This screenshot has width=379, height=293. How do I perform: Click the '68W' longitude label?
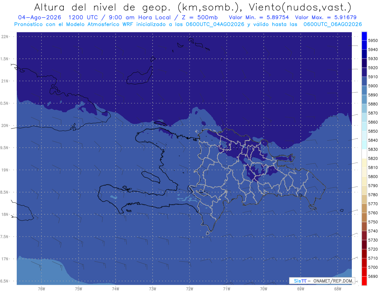(x=338, y=289)
